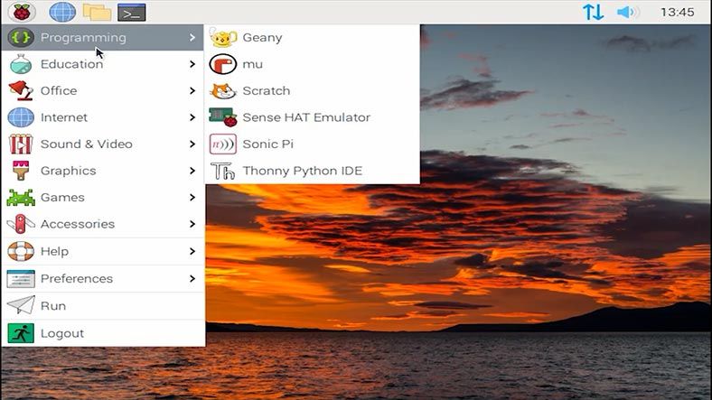The height and width of the screenshot is (400, 712).
Task: Click the Accessories pocket knife icon
Action: click(21, 224)
